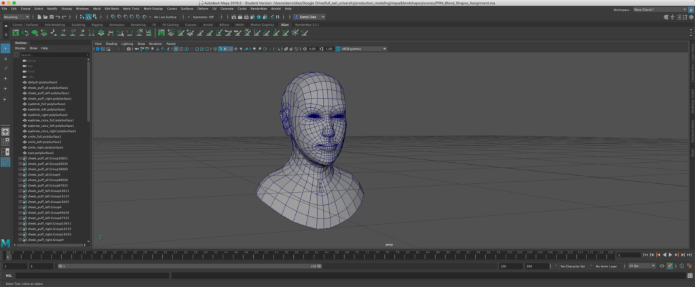Click the Maya M logo icon
Screen dimensions: 695x287
5,243
